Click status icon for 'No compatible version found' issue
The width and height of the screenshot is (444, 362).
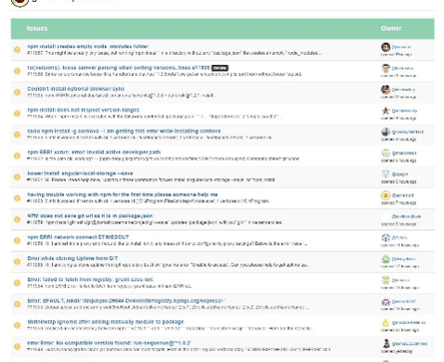coord(18,346)
